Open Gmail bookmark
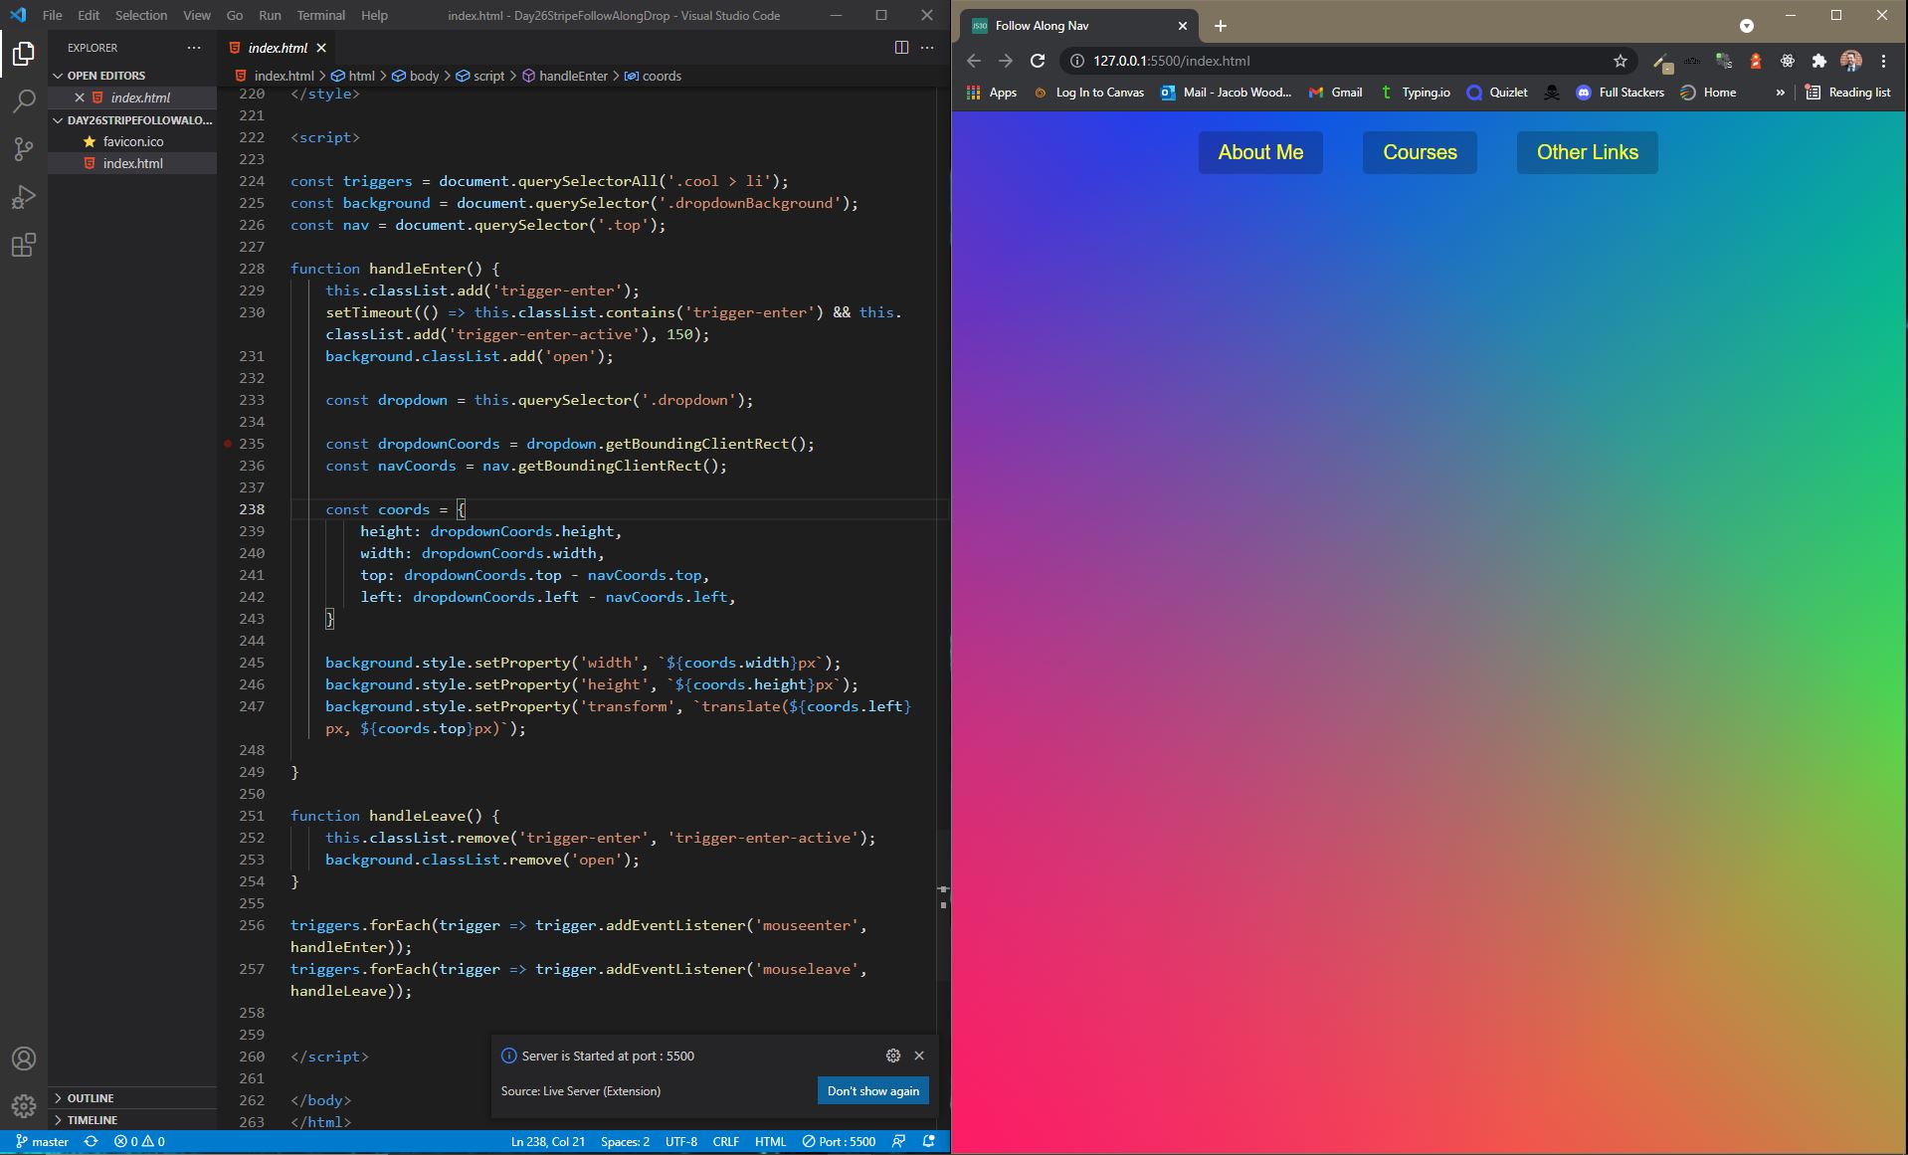This screenshot has height=1155, width=1908. tap(1335, 93)
